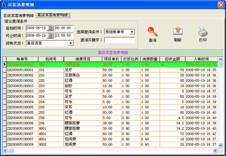The image size is (226, 156).
Task: Click the 4.5 amount cell
Action: (x=173, y=118)
